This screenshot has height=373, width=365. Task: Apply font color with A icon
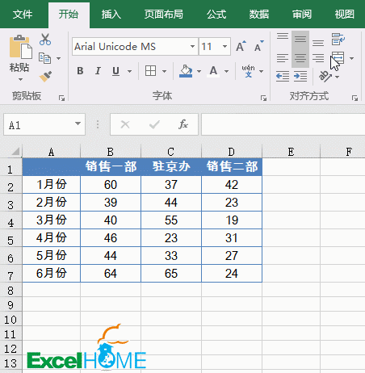tap(213, 71)
